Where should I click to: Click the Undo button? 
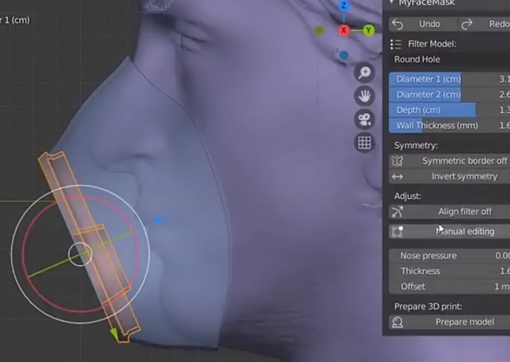(x=420, y=24)
